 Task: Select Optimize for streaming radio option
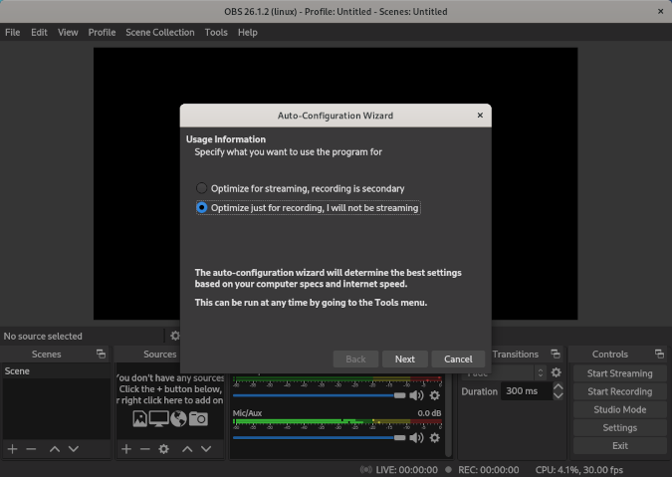click(x=202, y=188)
